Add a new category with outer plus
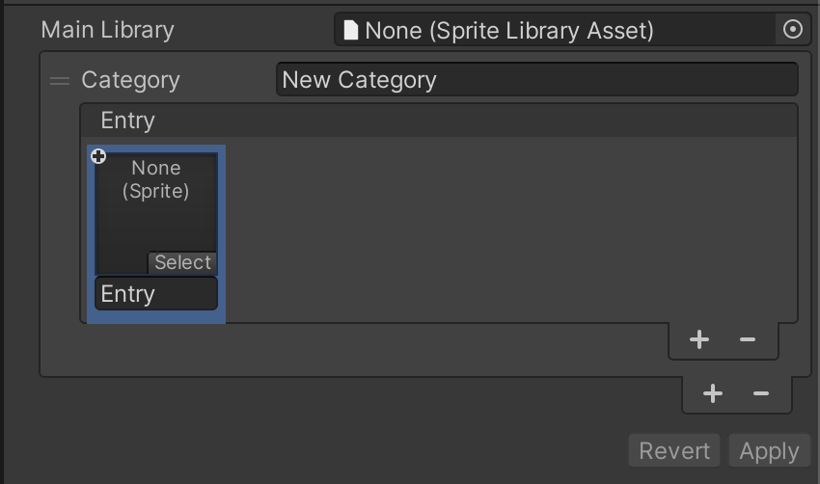Image resolution: width=820 pixels, height=484 pixels. (x=713, y=393)
